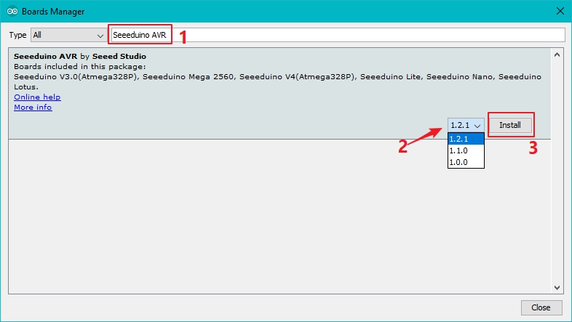Screen dimensions: 572x322
Task: Click the 'Boards included in this package:' text
Action: [79, 66]
